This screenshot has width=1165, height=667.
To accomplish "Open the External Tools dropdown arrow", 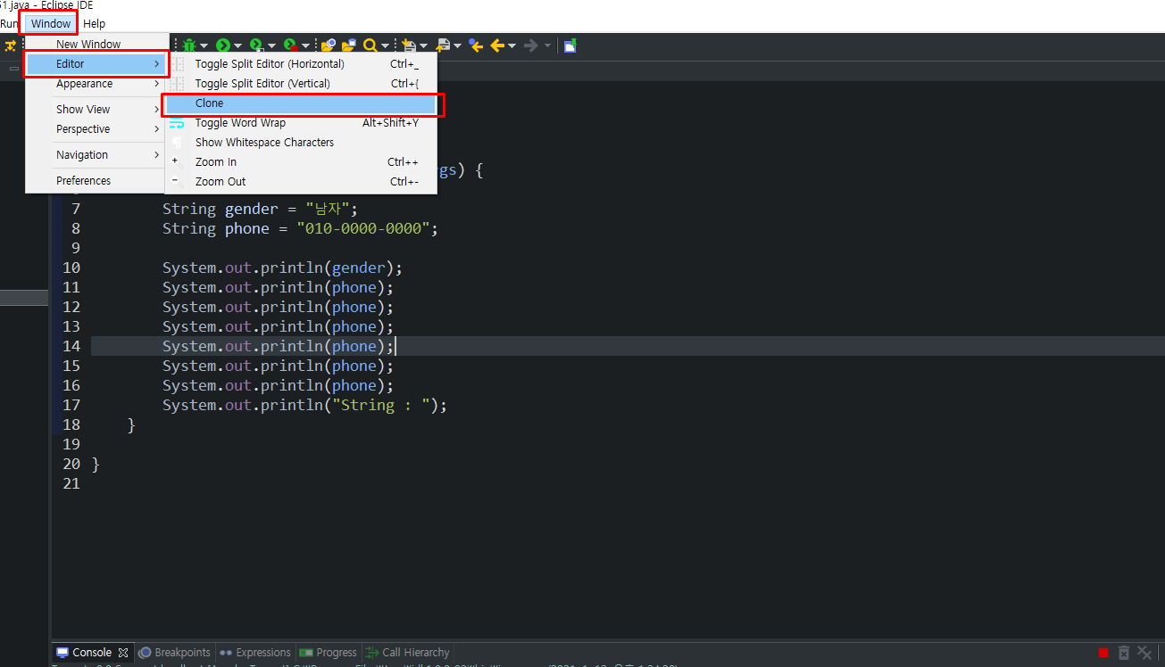I will pos(305,45).
